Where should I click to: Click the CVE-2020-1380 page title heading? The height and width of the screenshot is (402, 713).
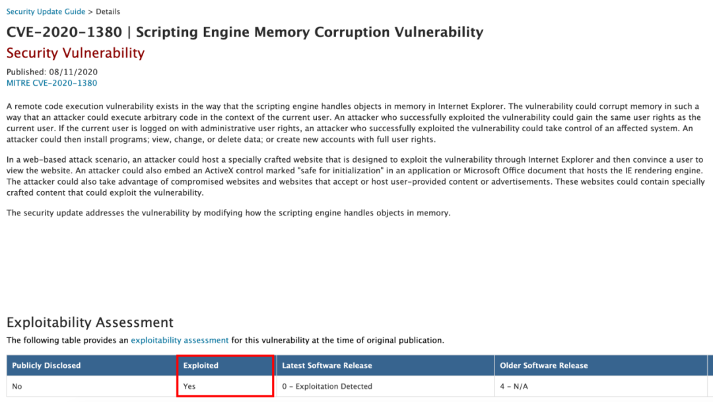click(244, 32)
